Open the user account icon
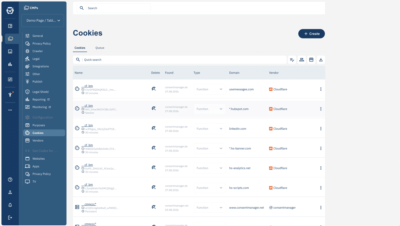Screen dimensions: 400x226 [10, 192]
